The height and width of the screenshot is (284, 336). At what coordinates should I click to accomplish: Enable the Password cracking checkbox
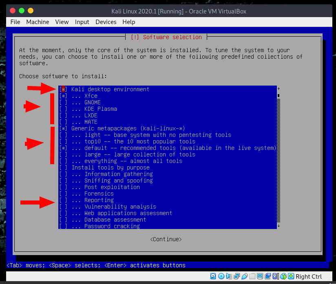coord(63,226)
